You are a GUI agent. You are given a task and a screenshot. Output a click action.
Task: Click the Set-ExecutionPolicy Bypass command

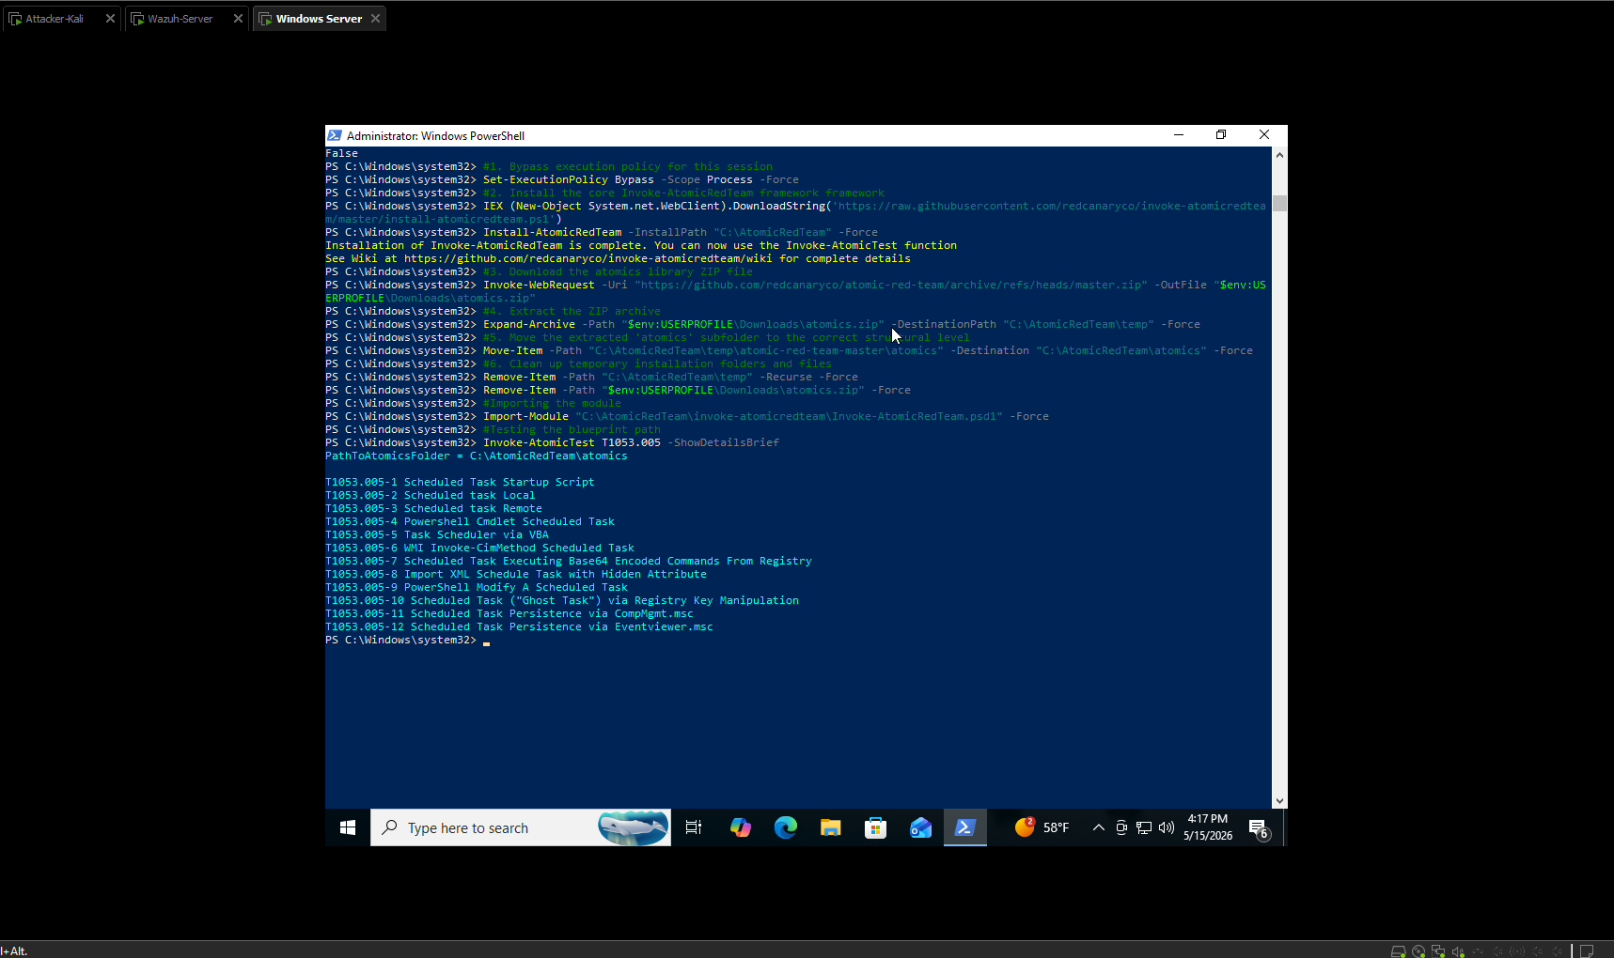click(641, 179)
